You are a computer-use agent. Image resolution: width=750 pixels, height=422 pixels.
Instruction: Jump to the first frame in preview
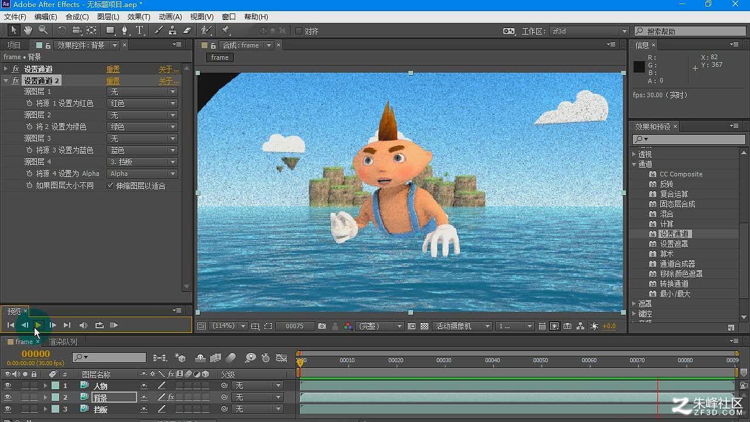point(11,325)
